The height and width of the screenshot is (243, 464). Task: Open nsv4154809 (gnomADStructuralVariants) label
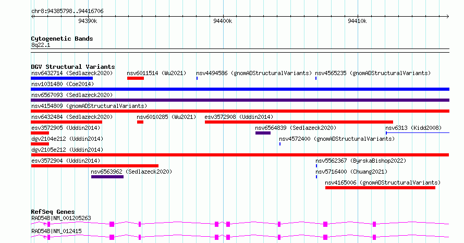[x=89, y=106]
